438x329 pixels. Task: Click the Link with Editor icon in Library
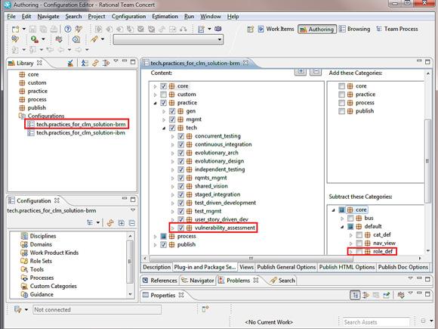pos(96,63)
